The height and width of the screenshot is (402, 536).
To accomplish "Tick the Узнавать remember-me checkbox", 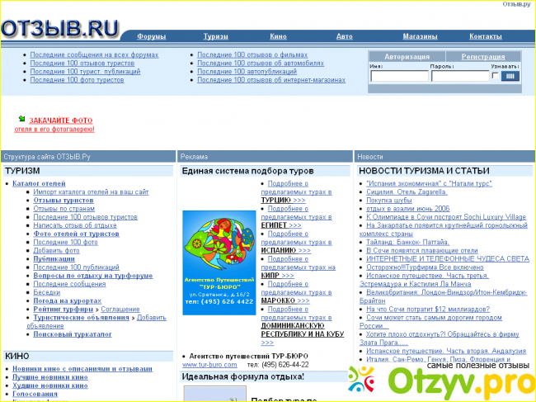I will point(495,76).
